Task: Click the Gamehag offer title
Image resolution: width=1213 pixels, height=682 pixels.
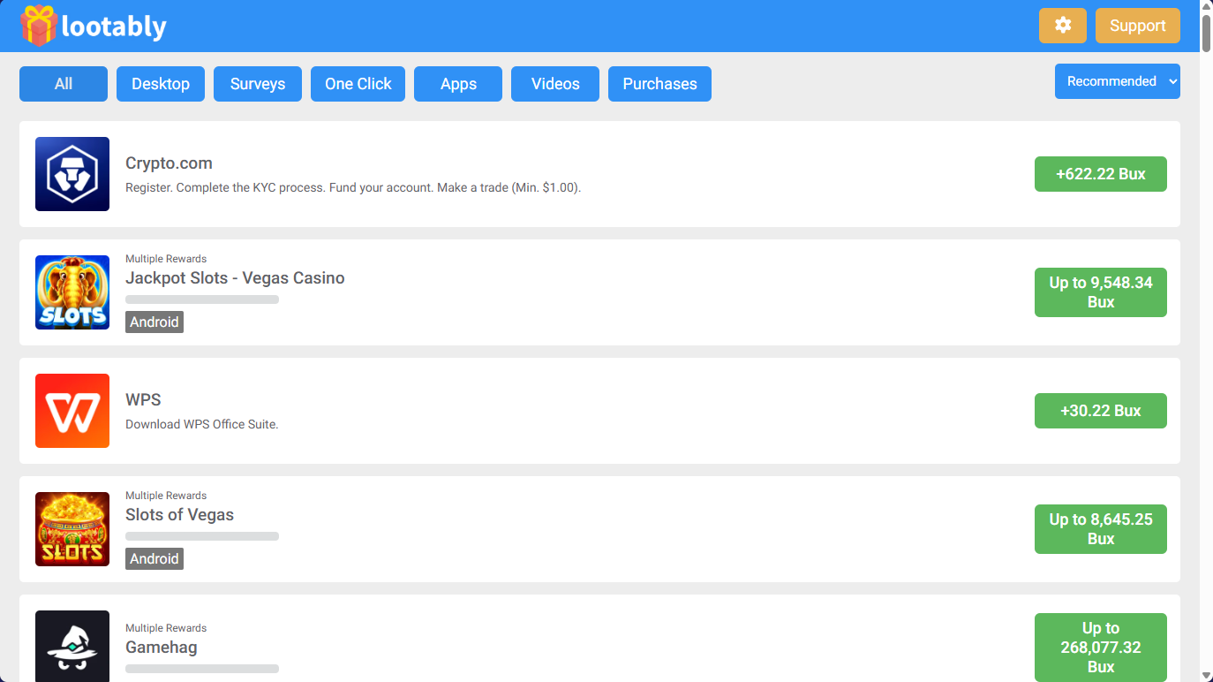Action: 161,648
